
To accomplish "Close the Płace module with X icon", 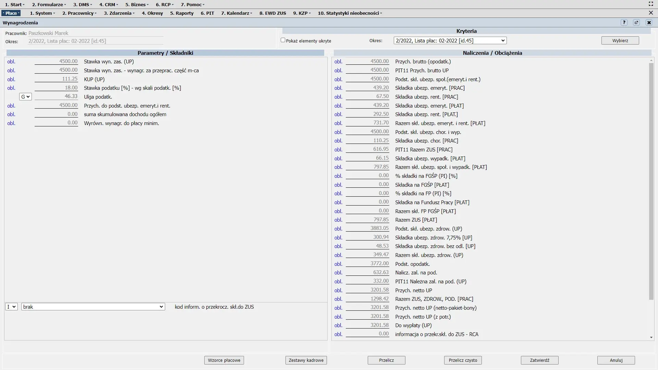I will point(651,13).
